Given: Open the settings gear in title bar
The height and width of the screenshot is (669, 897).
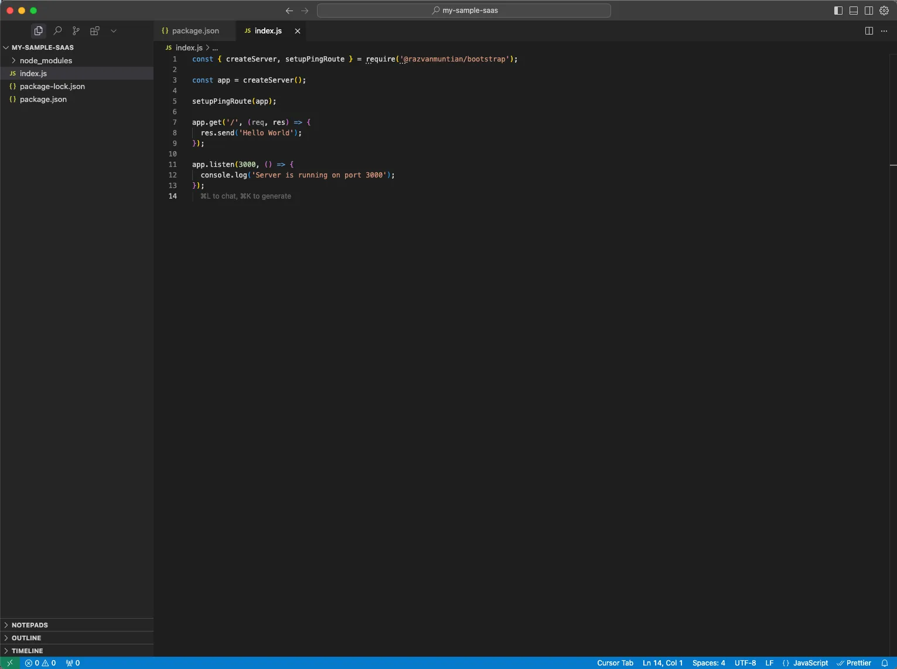Looking at the screenshot, I should coord(884,11).
